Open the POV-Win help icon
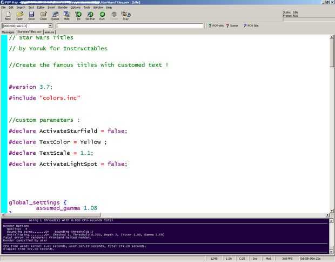The image size is (335, 262). (216, 25)
